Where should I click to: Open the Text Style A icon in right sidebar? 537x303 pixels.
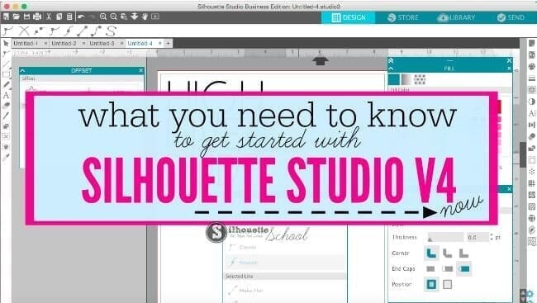point(532,113)
